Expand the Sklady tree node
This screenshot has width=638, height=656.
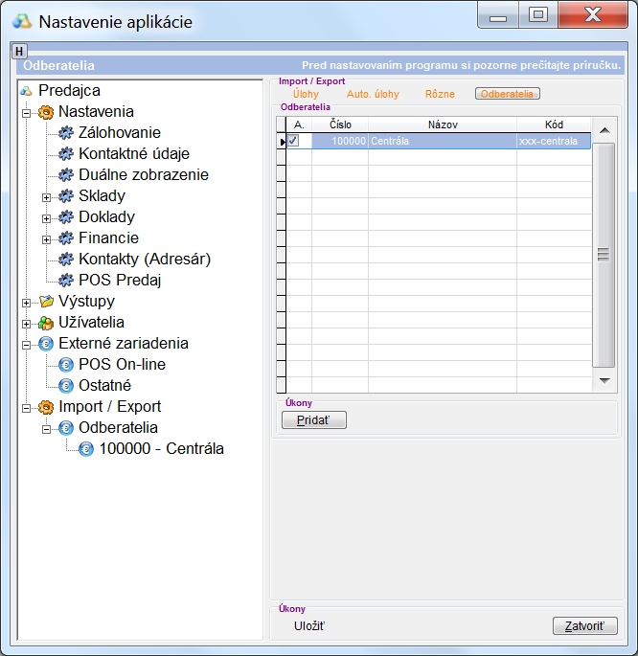click(x=46, y=196)
